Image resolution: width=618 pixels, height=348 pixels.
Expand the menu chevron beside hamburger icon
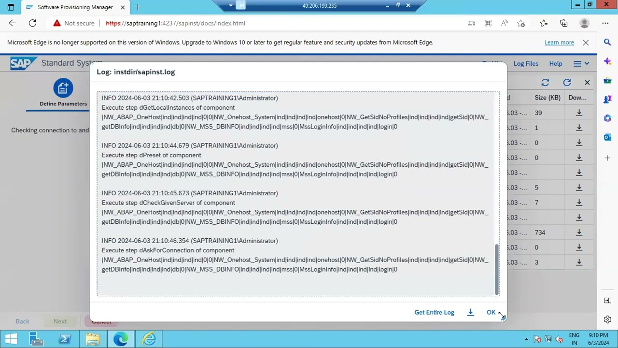[x=587, y=63]
